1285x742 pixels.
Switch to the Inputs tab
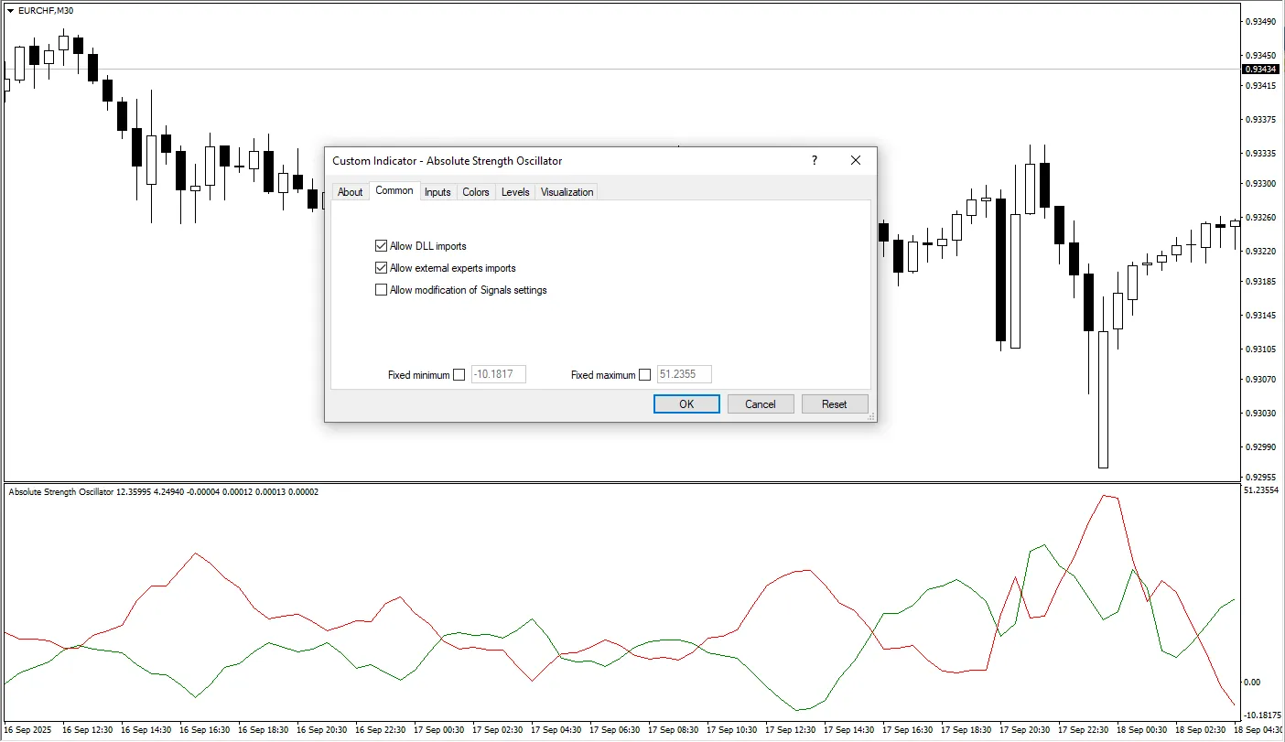click(x=437, y=191)
